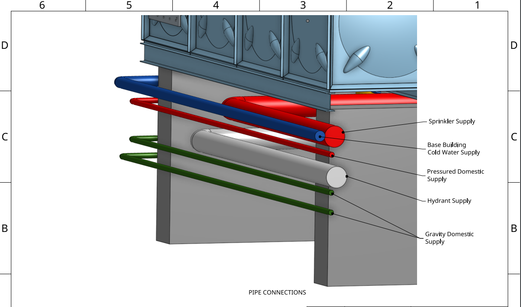The width and height of the screenshot is (521, 307).
Task: Click column zone number 6 in top border
Action: tap(42, 5)
